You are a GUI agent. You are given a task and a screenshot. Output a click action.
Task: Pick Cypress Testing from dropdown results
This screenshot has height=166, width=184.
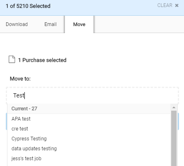(x=89, y=139)
